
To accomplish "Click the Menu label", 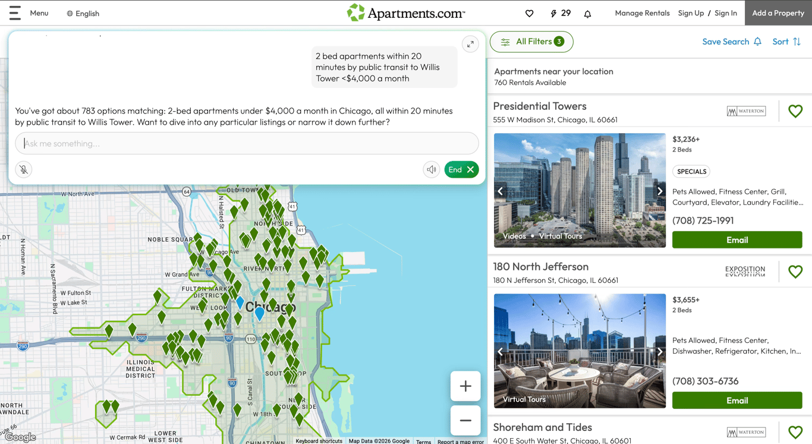I will click(39, 13).
